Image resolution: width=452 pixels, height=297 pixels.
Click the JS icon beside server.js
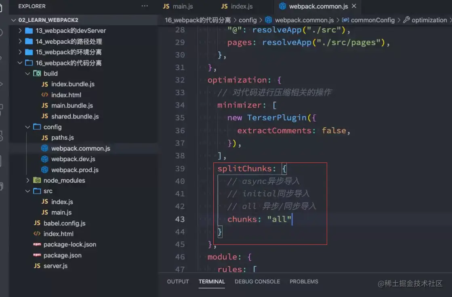pyautogui.click(x=37, y=265)
